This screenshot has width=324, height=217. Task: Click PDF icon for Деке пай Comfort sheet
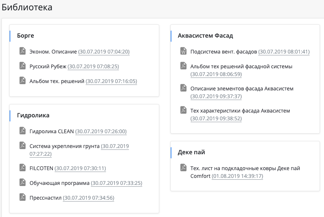click(183, 168)
